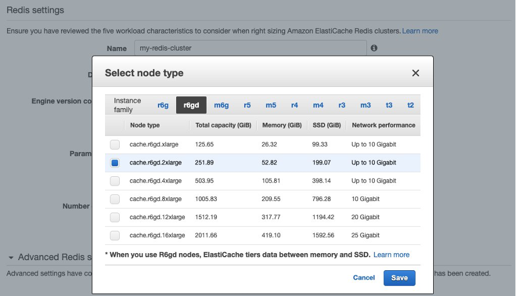The width and height of the screenshot is (516, 296).
Task: Click the Network performance column header
Action: (x=383, y=125)
